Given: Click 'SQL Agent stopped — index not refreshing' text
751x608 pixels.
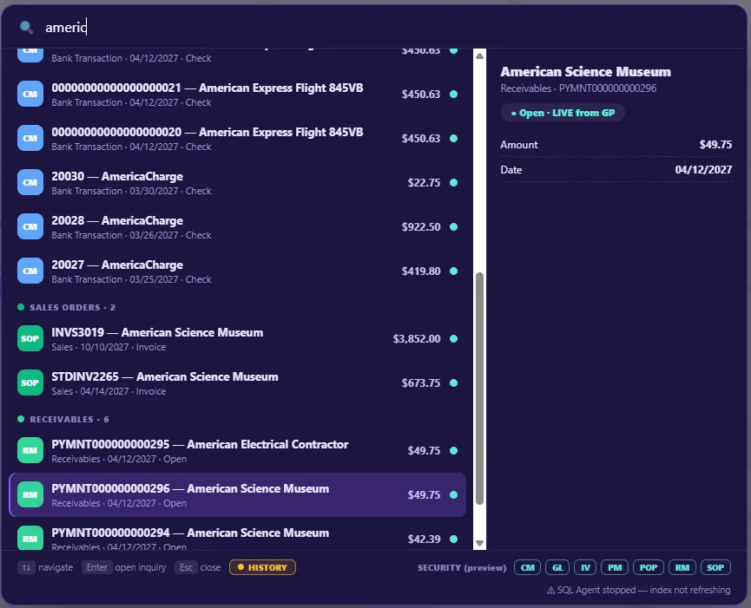Looking at the screenshot, I should click(x=643, y=591).
